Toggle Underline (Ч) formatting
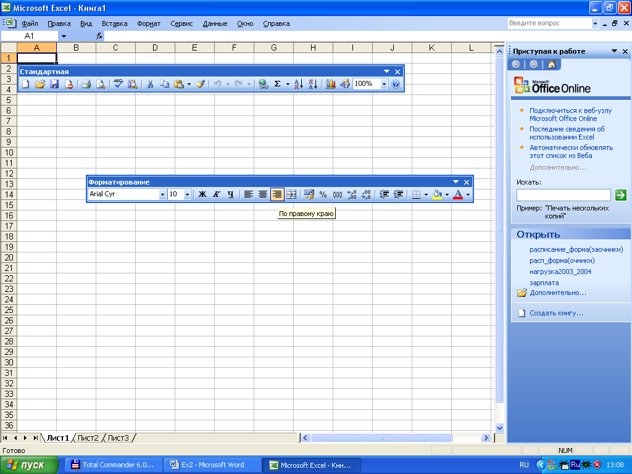The height and width of the screenshot is (474, 632). (231, 194)
